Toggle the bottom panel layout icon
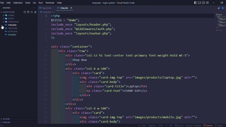The width and height of the screenshot is (226, 127). tap(200, 3)
